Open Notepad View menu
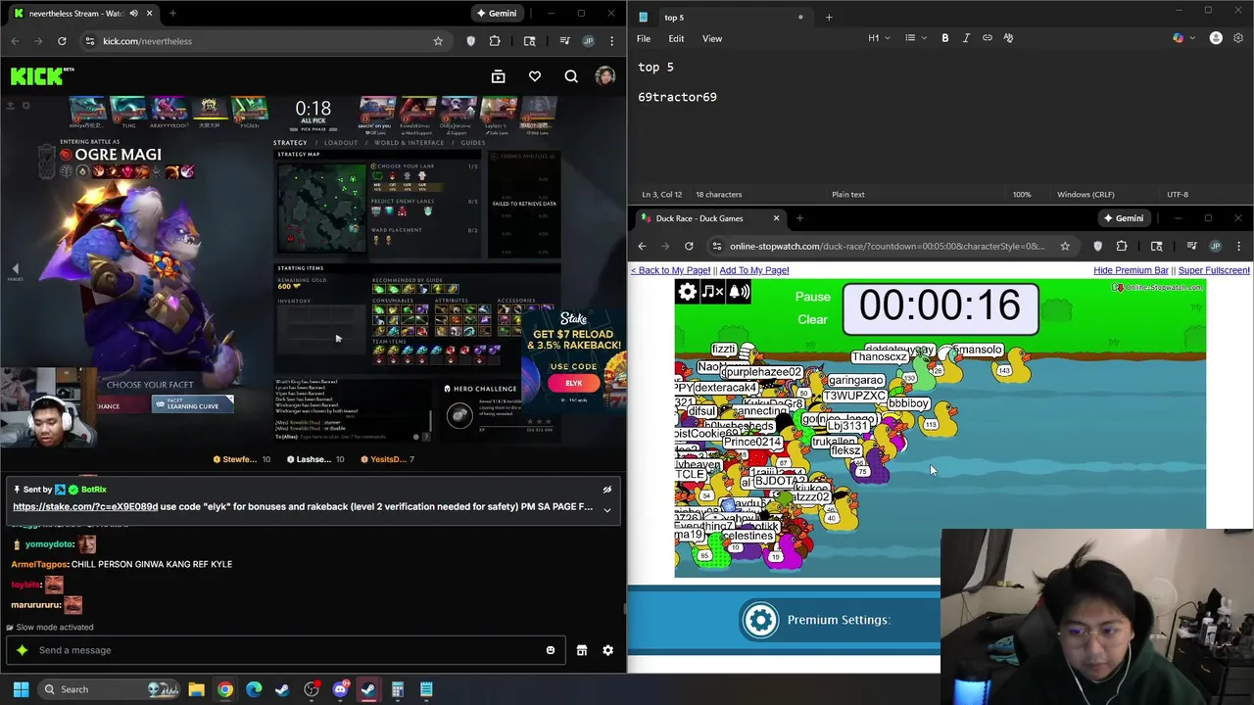 (x=712, y=38)
